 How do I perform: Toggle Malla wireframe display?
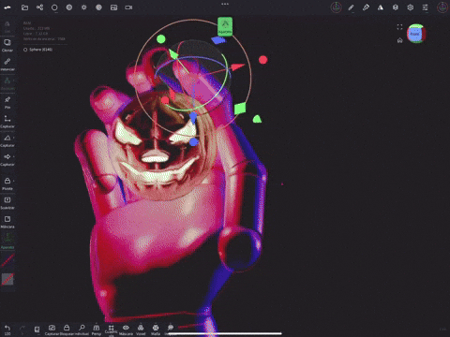[156, 330]
